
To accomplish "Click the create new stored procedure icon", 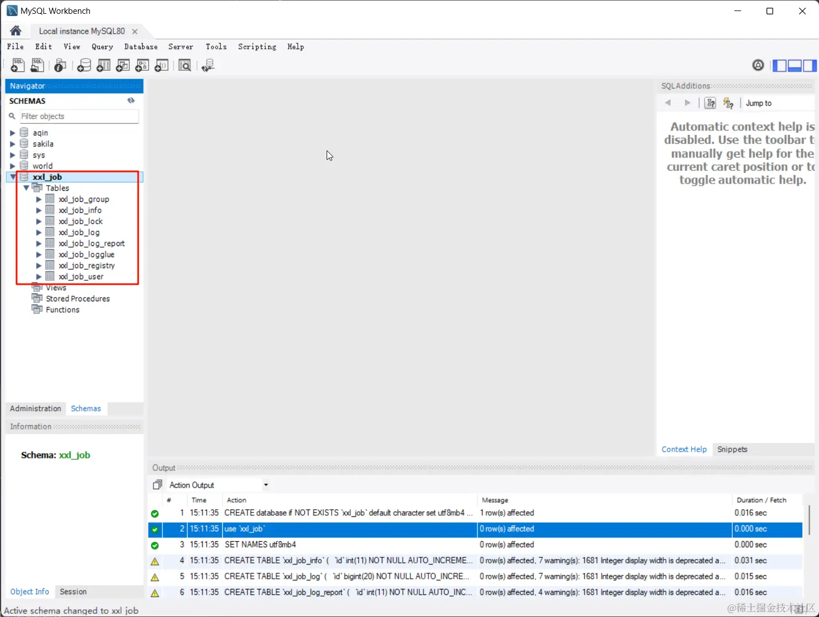I will click(x=142, y=65).
